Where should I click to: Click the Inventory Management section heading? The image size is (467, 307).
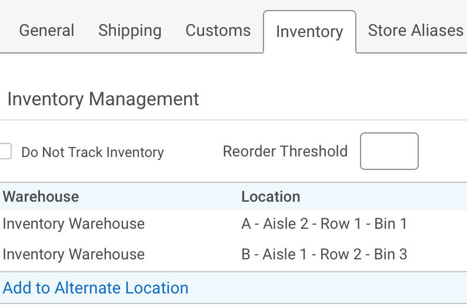pyautogui.click(x=104, y=99)
